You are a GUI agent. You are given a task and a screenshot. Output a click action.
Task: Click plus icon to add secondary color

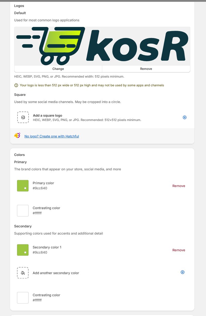click(183, 272)
